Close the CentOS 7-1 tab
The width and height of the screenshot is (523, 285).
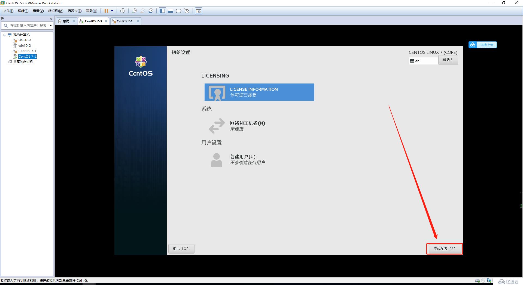click(x=138, y=21)
